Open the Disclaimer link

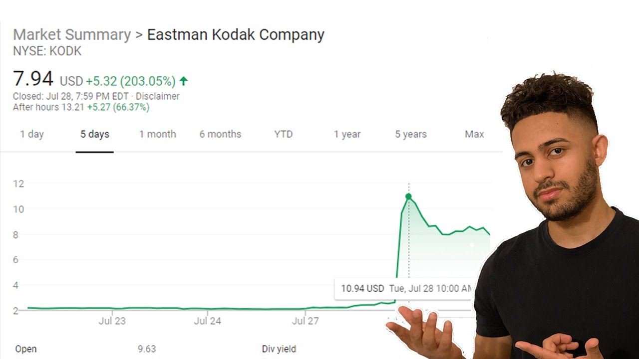pos(157,96)
